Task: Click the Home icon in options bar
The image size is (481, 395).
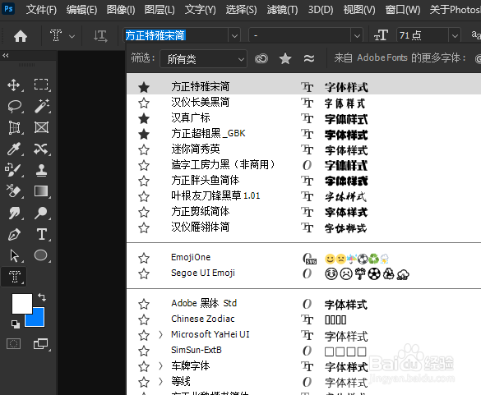Action: tap(21, 36)
